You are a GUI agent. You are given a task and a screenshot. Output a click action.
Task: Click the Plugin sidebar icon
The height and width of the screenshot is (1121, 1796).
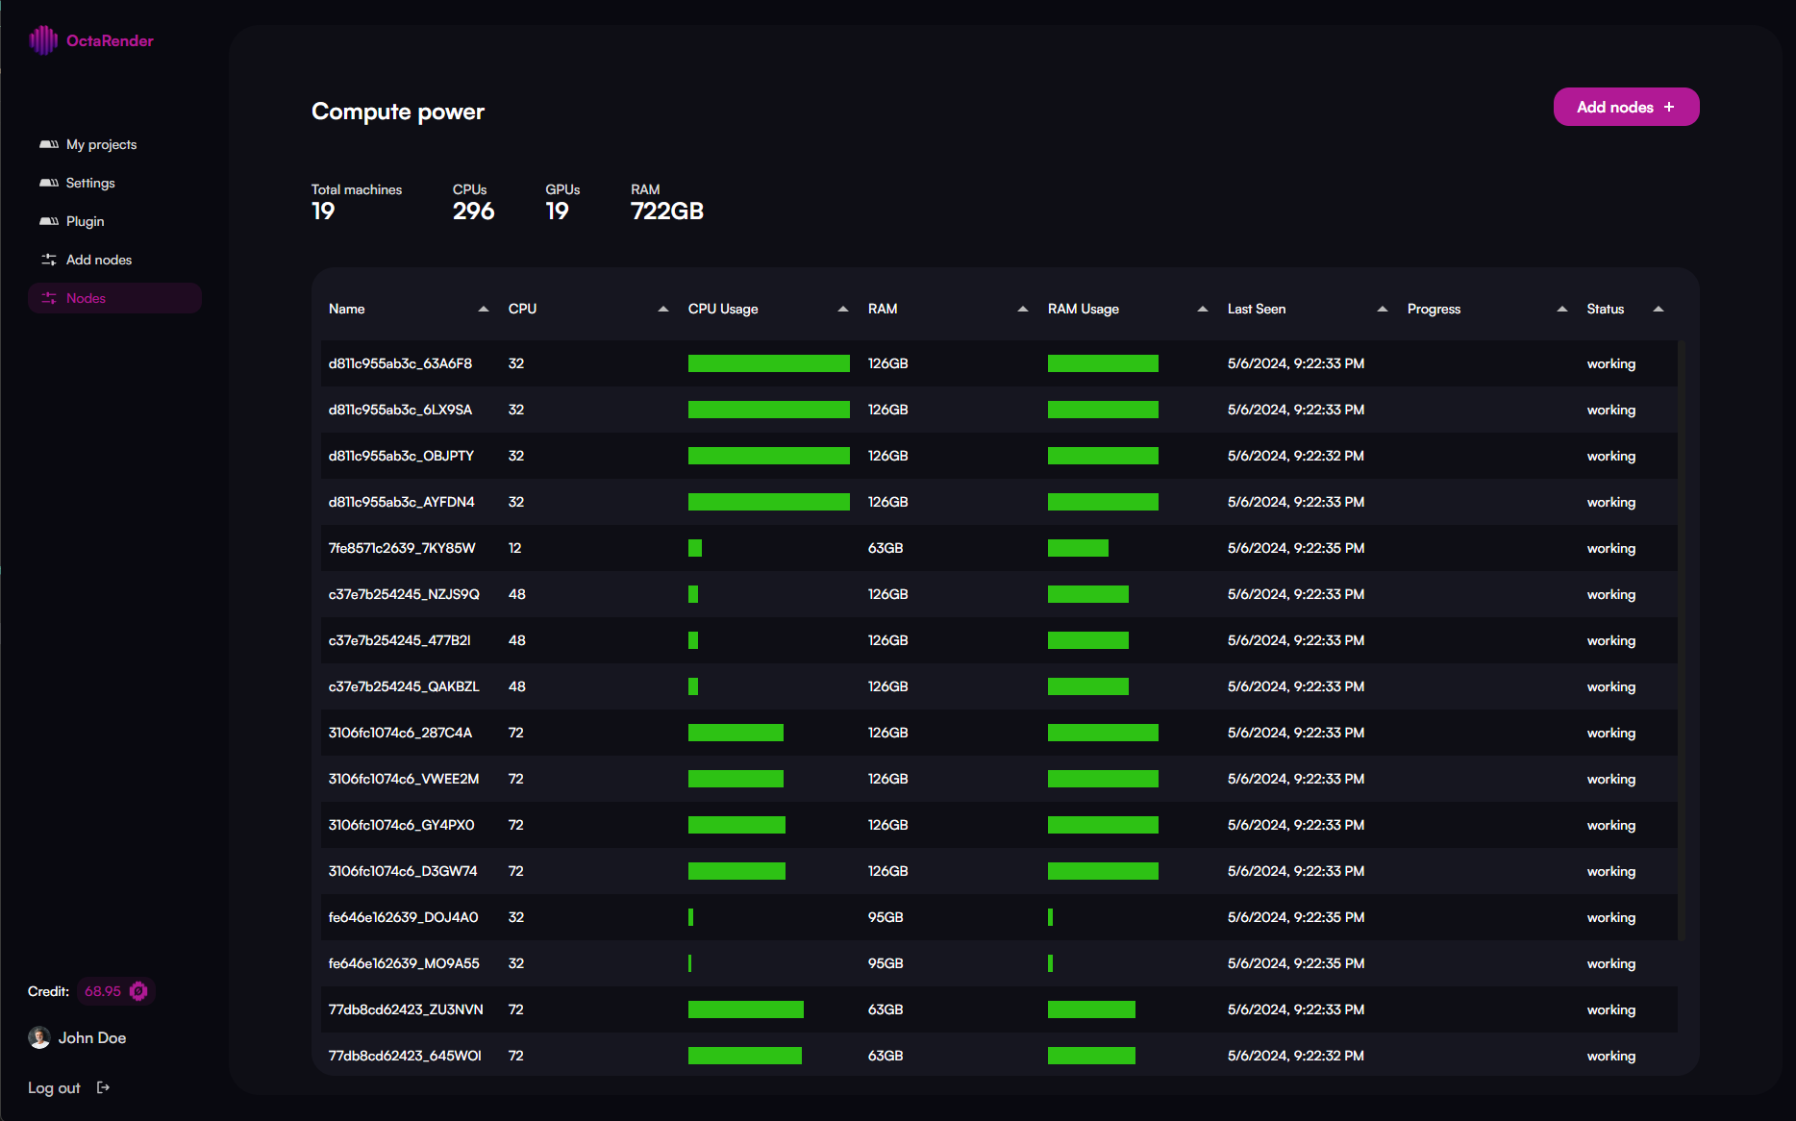click(x=49, y=221)
